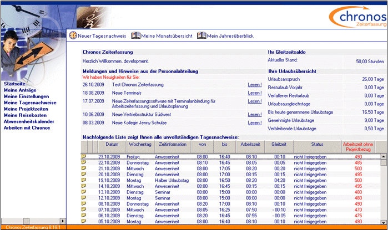Open the note icon for 14.10.2009 row

pos(84,186)
